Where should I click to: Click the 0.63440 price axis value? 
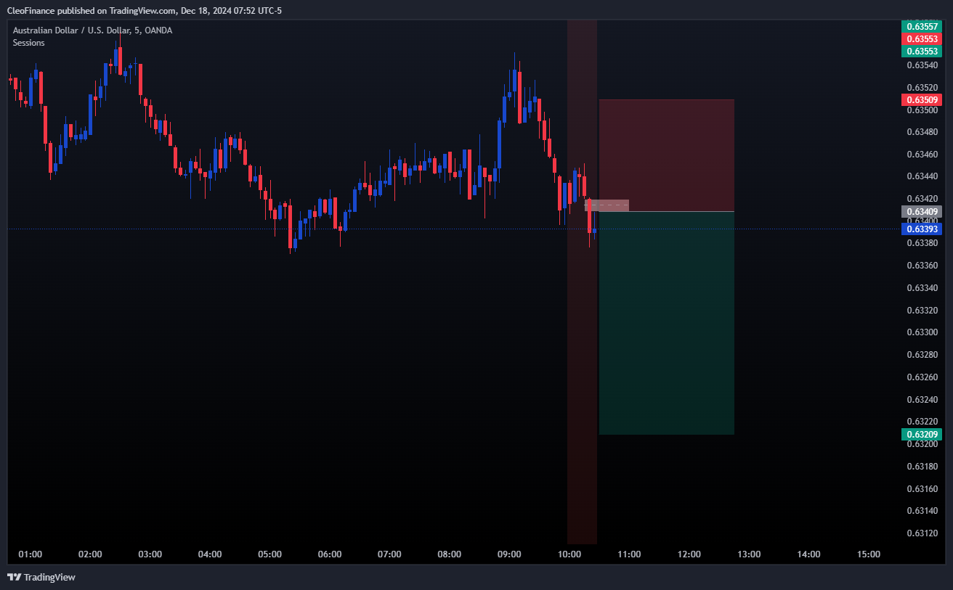click(x=922, y=176)
